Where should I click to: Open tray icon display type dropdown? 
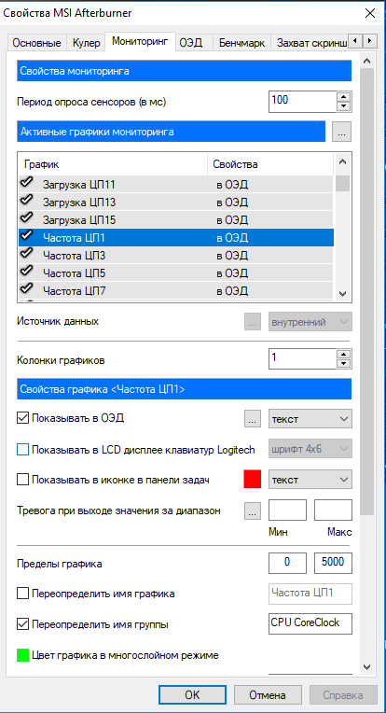click(x=310, y=480)
